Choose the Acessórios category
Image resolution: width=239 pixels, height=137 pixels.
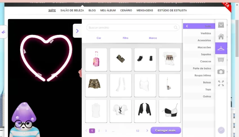pos(199,40)
